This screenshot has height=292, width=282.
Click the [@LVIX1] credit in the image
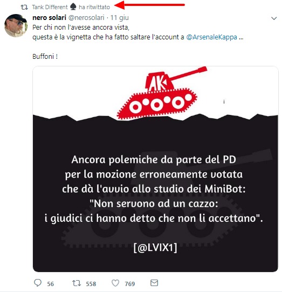pyautogui.click(x=155, y=248)
